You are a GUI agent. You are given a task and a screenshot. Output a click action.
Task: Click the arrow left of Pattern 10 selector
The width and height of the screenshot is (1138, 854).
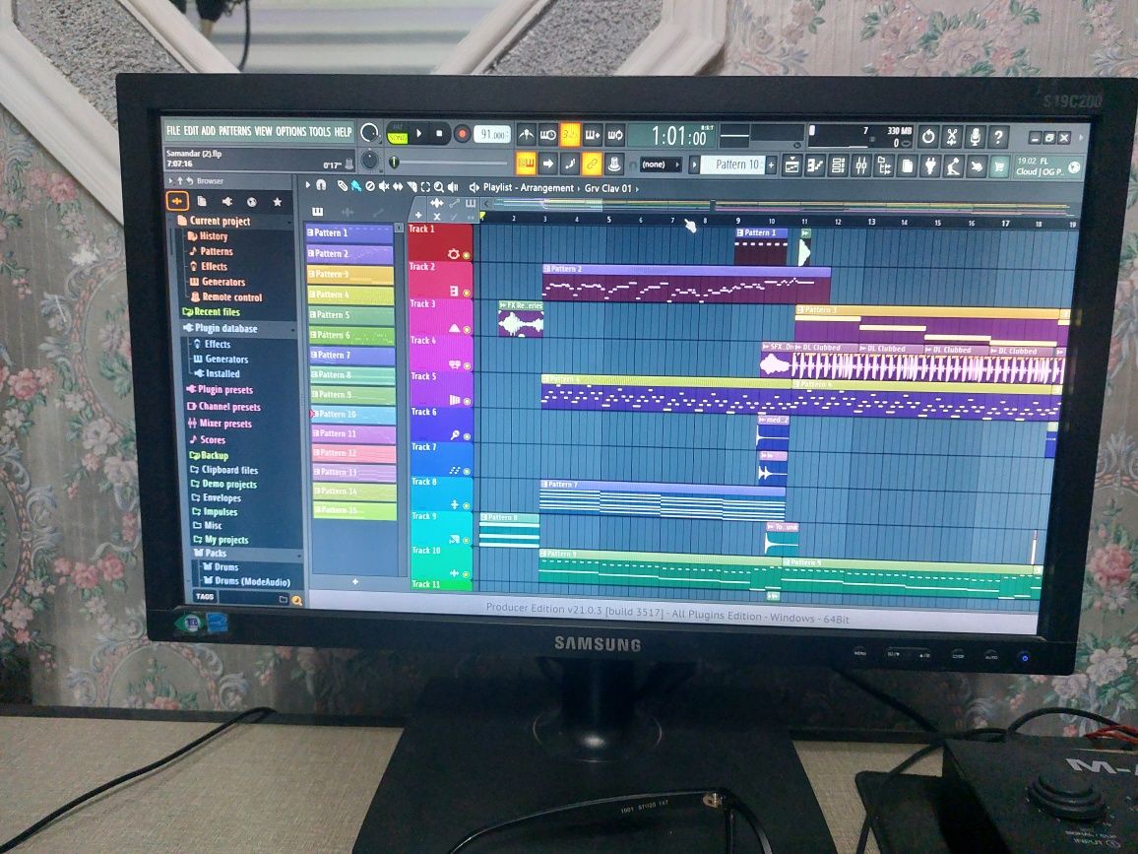pos(694,164)
